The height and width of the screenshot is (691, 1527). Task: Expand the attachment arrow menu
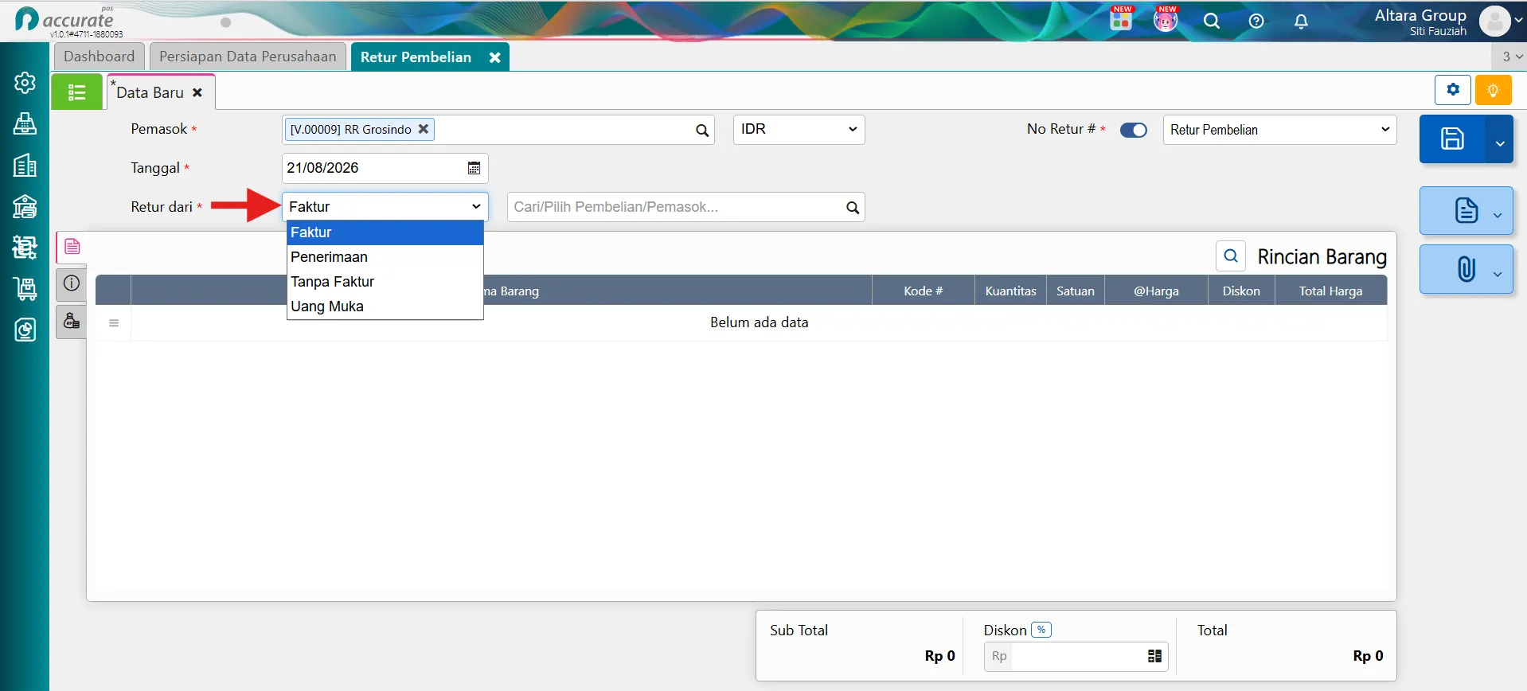pyautogui.click(x=1498, y=273)
